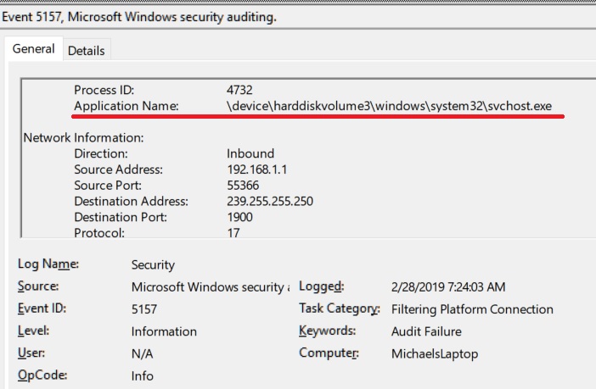Click the Keywords value Audit Failure

[426, 331]
